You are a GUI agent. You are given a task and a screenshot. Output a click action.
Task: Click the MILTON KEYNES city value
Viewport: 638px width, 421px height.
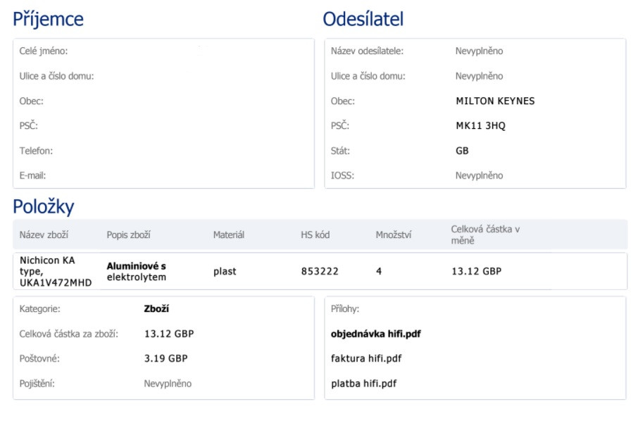pyautogui.click(x=495, y=101)
